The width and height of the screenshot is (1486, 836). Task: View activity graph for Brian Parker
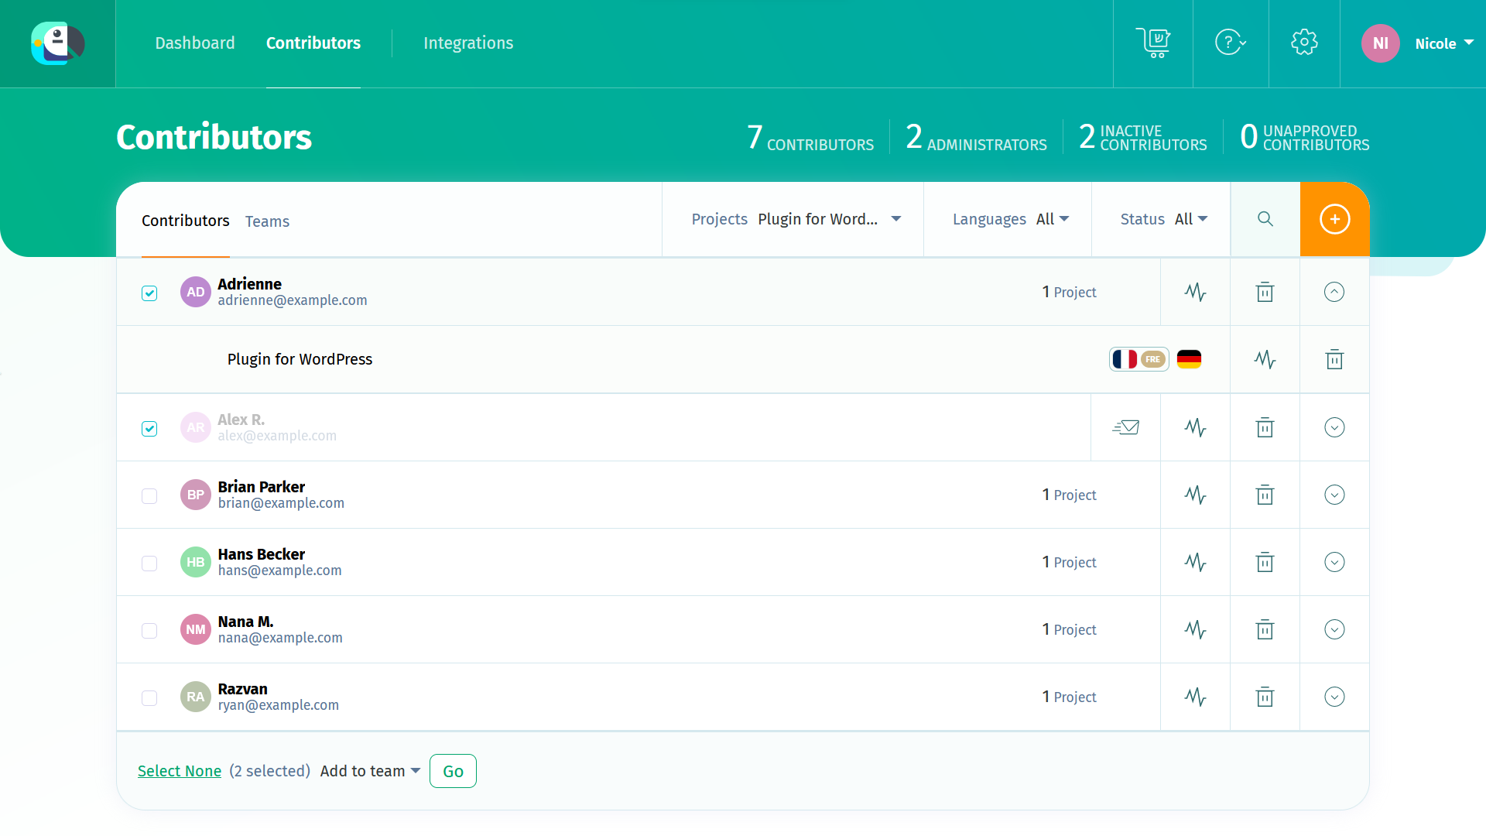coord(1195,495)
